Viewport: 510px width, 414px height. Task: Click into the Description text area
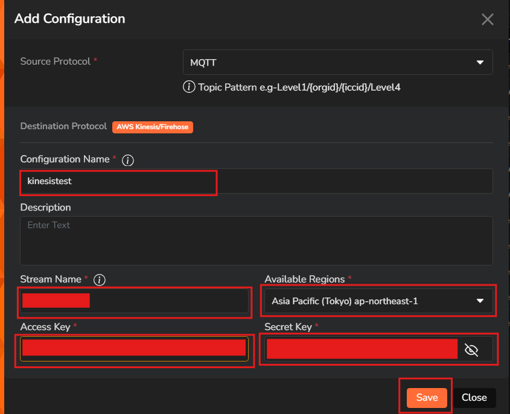pyautogui.click(x=256, y=241)
